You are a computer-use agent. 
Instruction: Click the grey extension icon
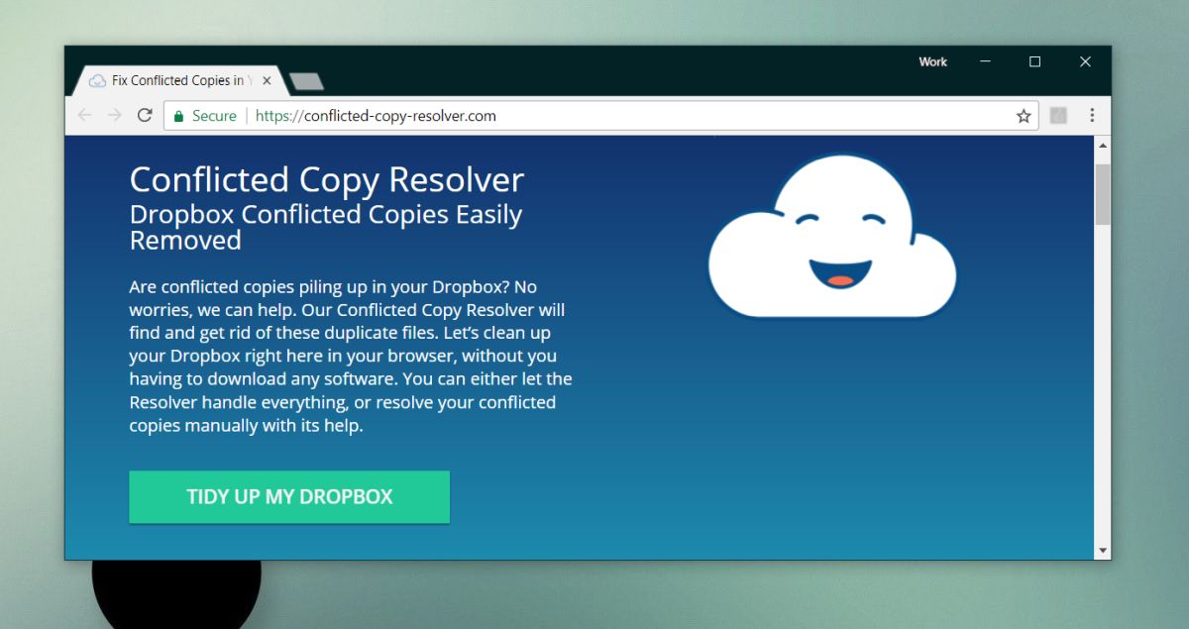[x=1058, y=116]
